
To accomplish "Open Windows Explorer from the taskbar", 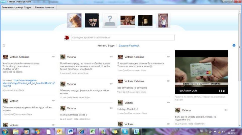I will [x=16, y=132].
